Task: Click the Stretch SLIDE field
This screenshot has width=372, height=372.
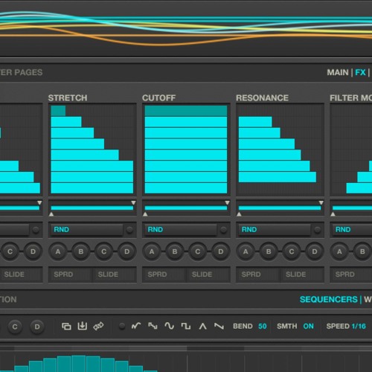Action: click(114, 275)
